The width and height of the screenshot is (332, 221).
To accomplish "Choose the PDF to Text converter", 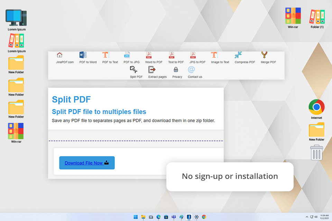I will tap(110, 58).
